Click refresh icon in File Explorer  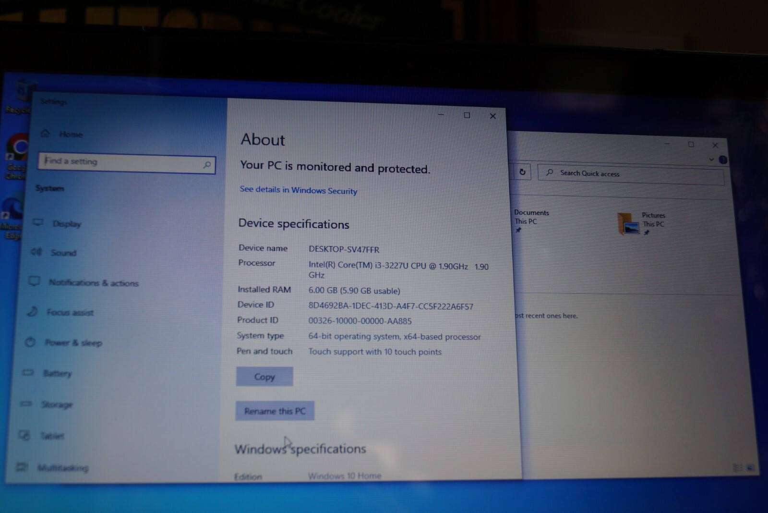522,171
